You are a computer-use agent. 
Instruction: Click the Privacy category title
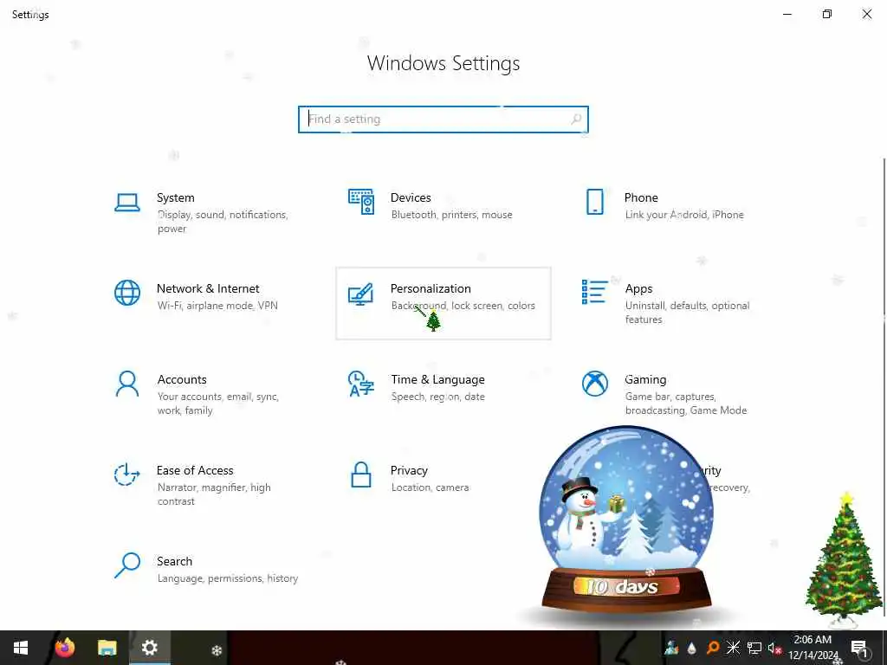click(409, 471)
